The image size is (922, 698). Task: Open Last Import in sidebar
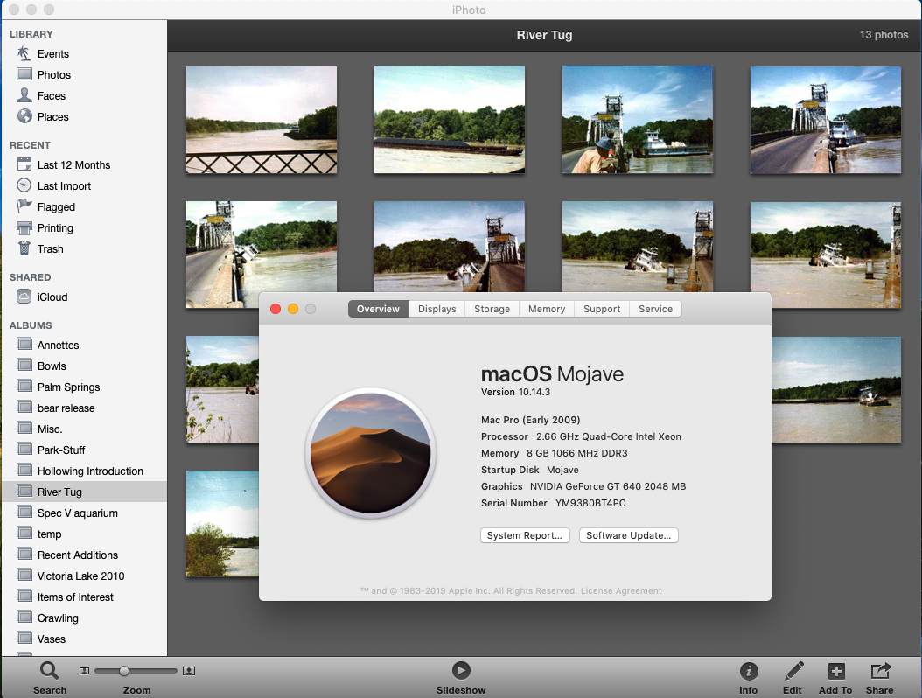tap(64, 185)
